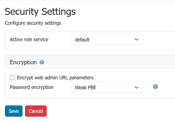Enable Encrypt web admin URL parameters checkbox
Viewport: 175px width, 123px height.
point(12,78)
